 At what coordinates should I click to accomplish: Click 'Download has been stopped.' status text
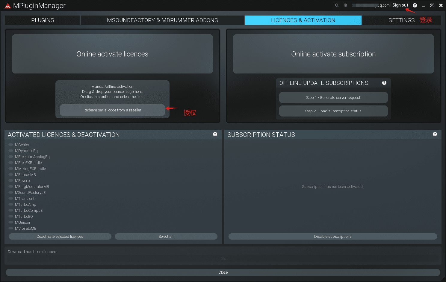coord(32,252)
